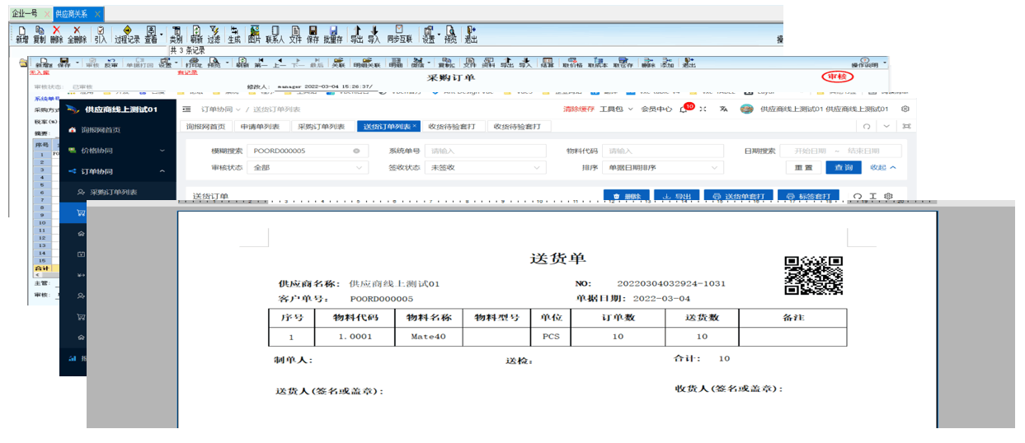Collapse the filter panel with 收起
Viewport: 1025px width, 443px height.
pyautogui.click(x=882, y=168)
